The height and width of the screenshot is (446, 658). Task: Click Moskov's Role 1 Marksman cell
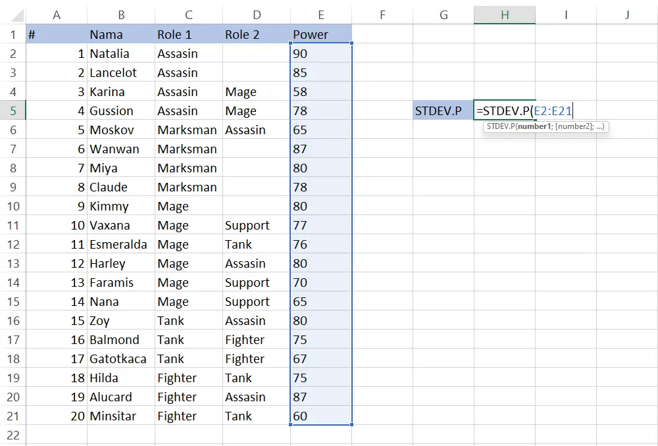click(189, 130)
